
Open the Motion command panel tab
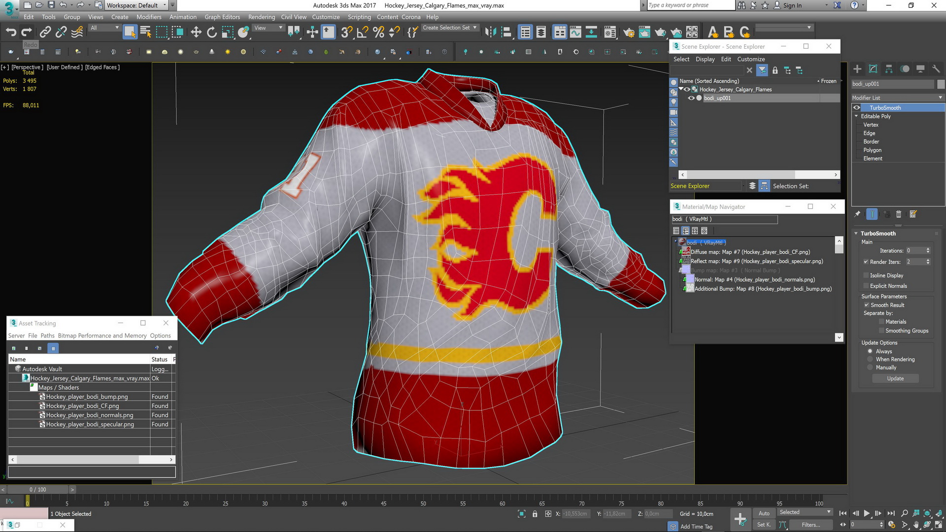905,69
